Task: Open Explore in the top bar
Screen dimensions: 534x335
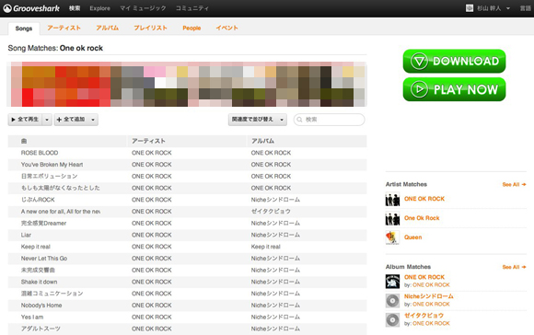Action: [99, 8]
